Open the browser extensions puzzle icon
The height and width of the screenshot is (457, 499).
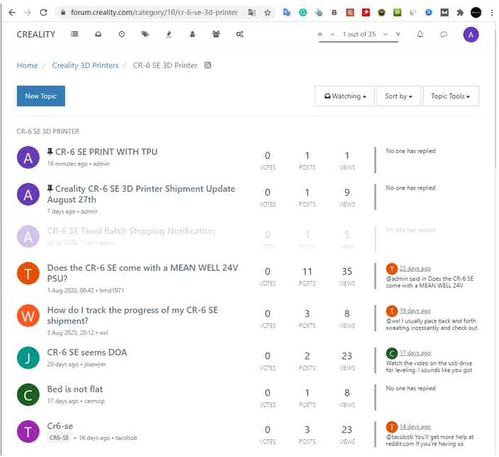460,13
